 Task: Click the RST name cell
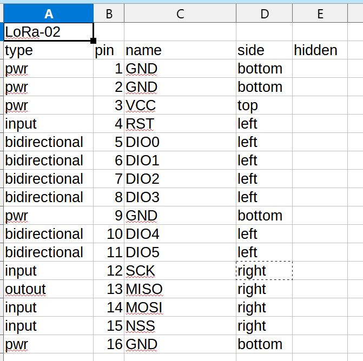180,124
